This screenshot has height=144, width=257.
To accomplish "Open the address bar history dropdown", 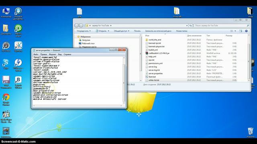I will [x=187, y=26].
